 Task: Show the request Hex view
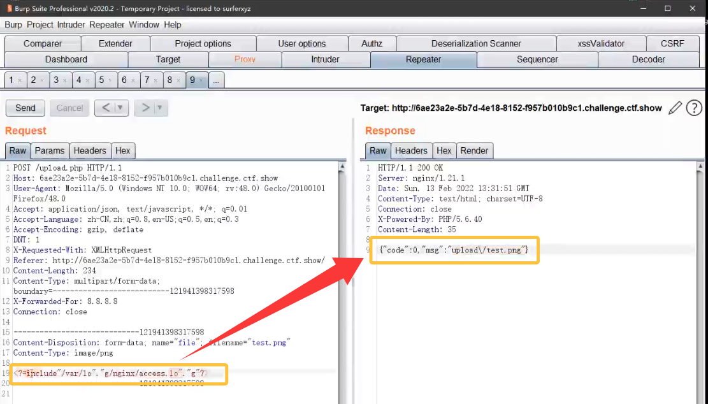(122, 151)
